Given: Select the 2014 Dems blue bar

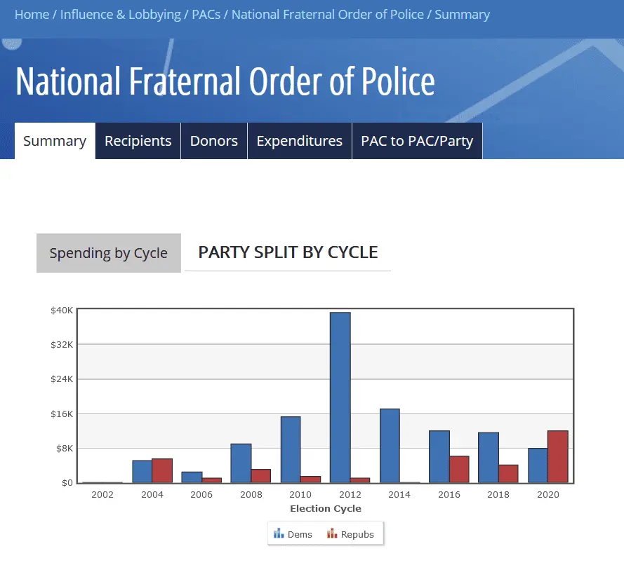Looking at the screenshot, I should click(390, 446).
